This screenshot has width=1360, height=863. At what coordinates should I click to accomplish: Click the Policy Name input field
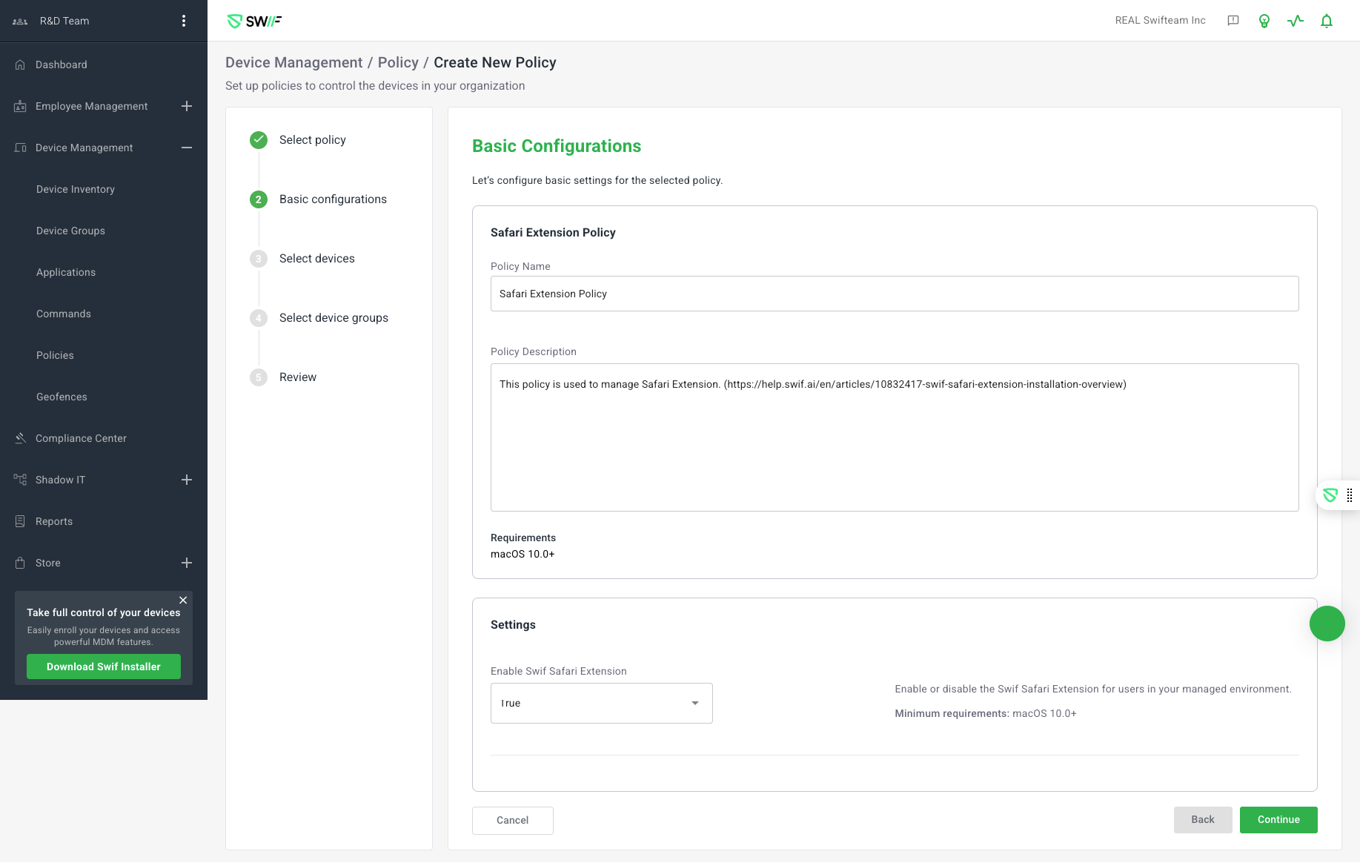[x=894, y=294]
